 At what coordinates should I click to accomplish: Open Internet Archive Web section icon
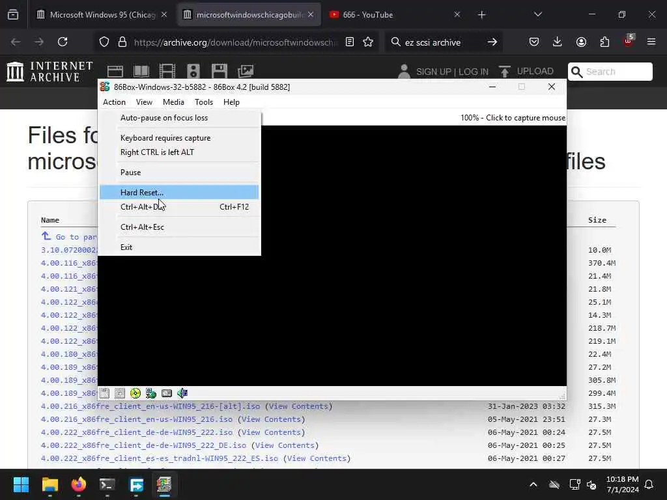pos(115,72)
